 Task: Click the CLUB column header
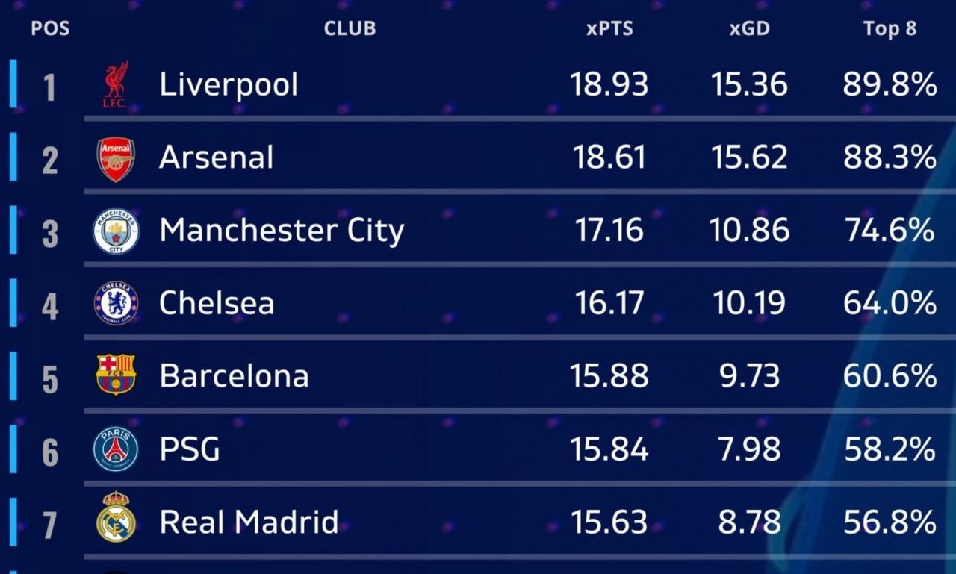[350, 29]
